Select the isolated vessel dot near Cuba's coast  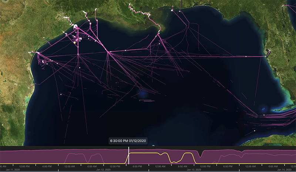[255, 131]
